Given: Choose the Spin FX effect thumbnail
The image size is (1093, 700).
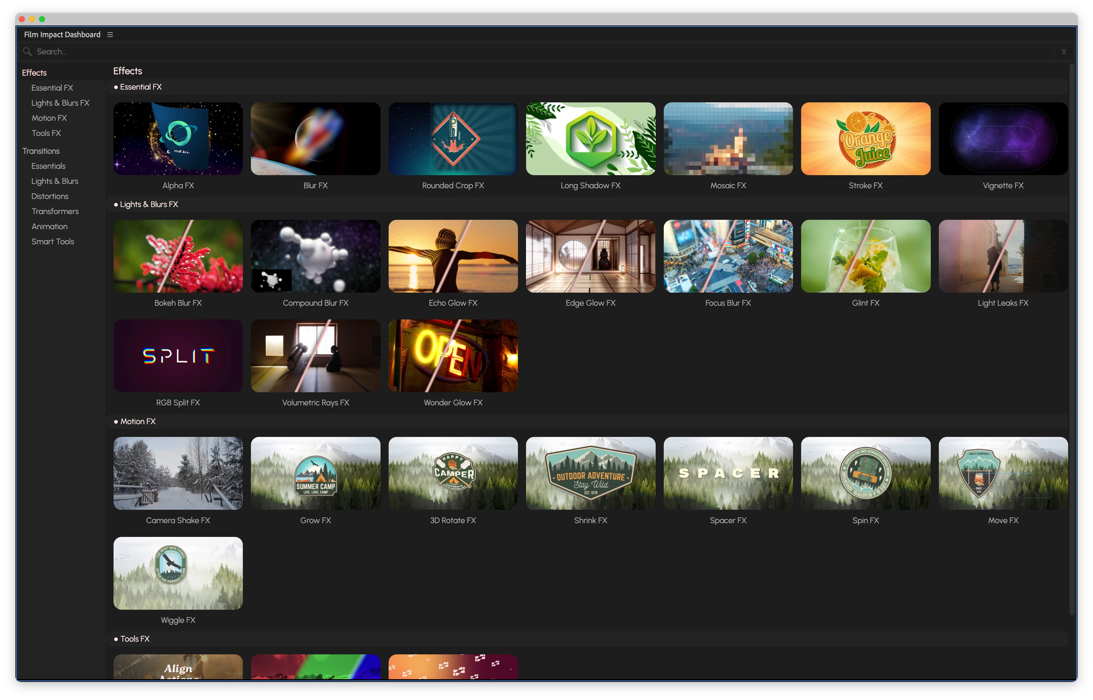Looking at the screenshot, I should pos(865,473).
